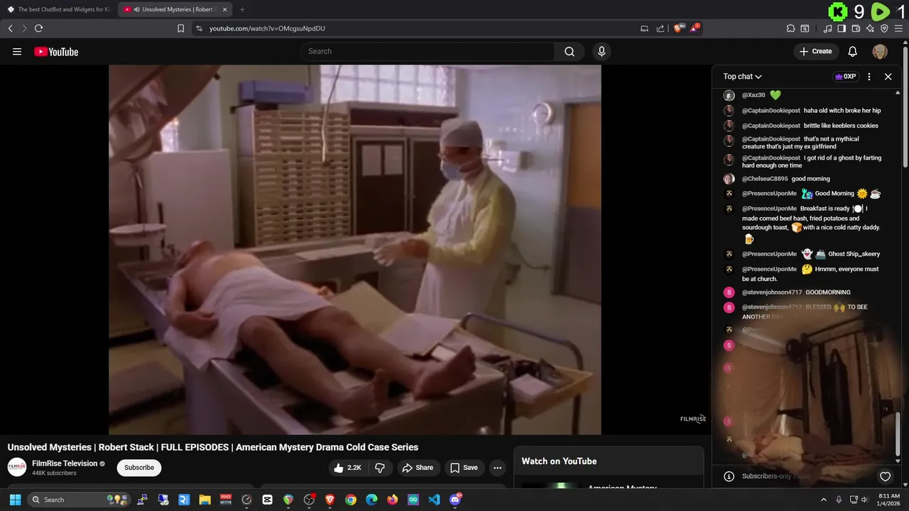
Task: Open live chat options three-dot menu
Action: pos(869,77)
